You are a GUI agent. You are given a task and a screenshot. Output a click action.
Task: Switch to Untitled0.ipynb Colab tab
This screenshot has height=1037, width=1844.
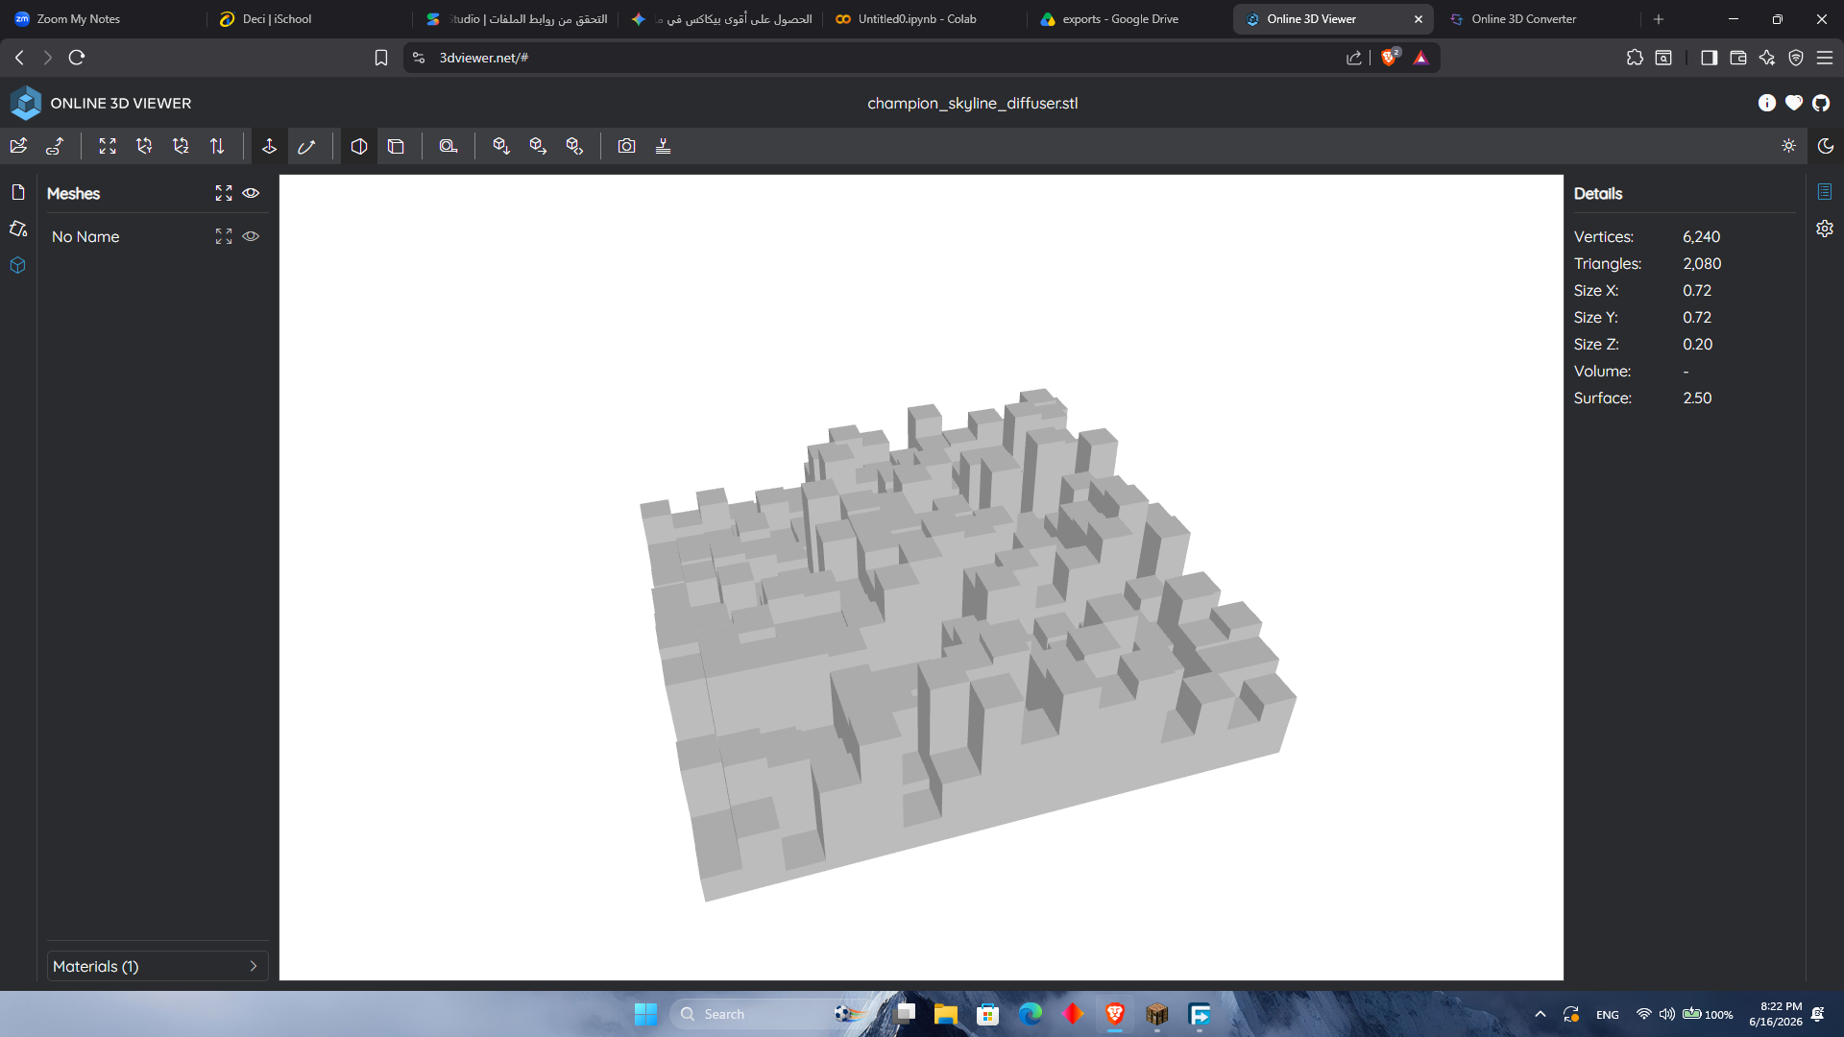[x=917, y=19]
